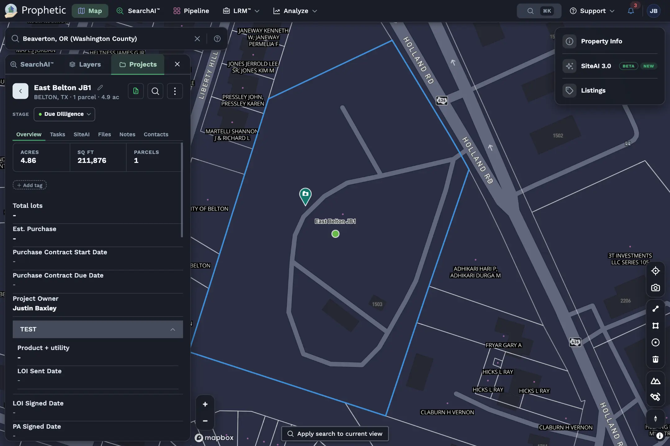Open the Pipeline page
The width and height of the screenshot is (670, 446).
(191, 11)
